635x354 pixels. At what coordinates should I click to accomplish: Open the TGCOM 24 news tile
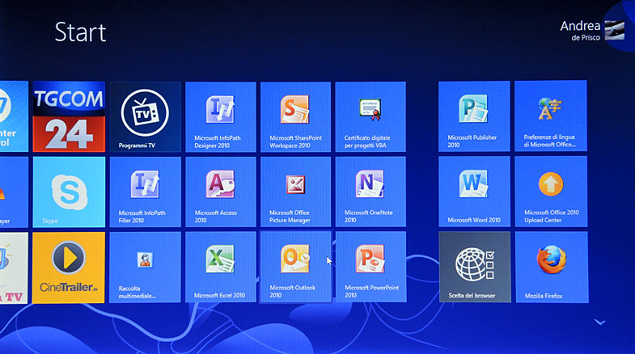tap(69, 116)
